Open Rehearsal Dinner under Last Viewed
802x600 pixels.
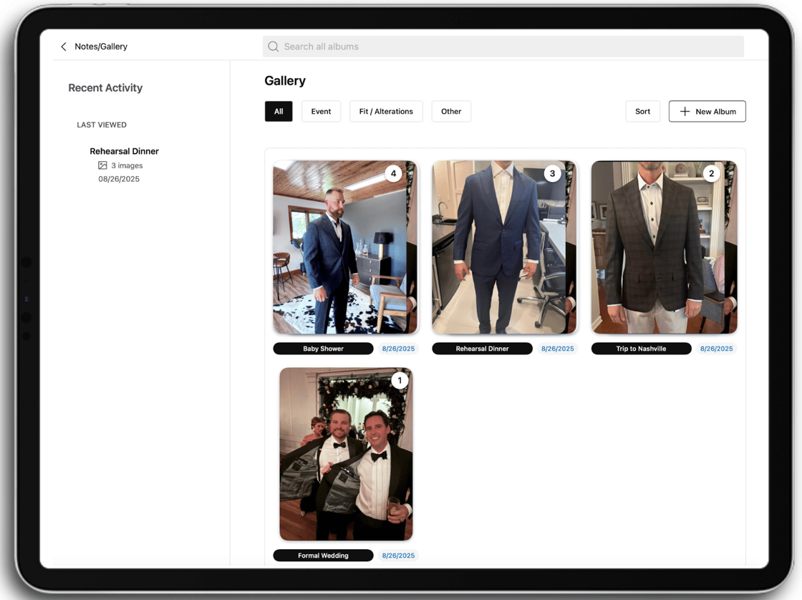125,151
